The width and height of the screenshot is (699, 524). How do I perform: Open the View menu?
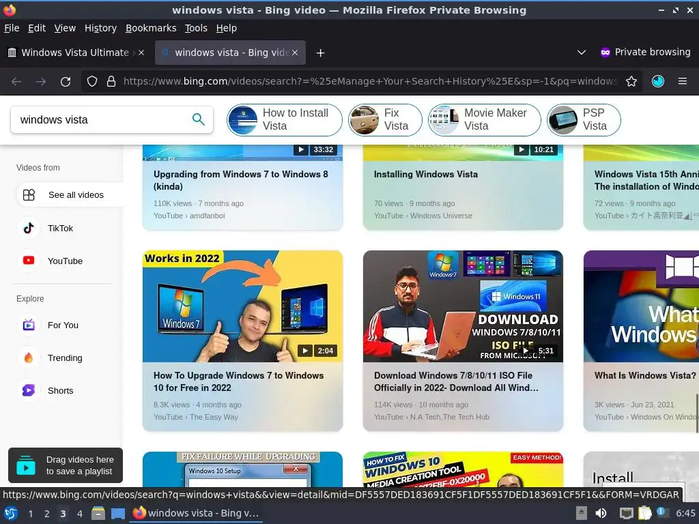click(65, 28)
